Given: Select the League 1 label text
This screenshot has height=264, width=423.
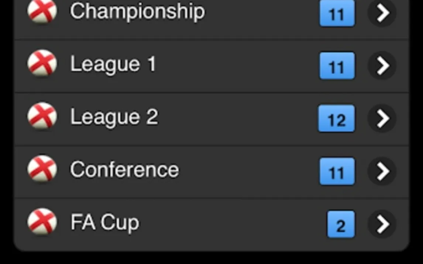Looking at the screenshot, I should coord(113,64).
